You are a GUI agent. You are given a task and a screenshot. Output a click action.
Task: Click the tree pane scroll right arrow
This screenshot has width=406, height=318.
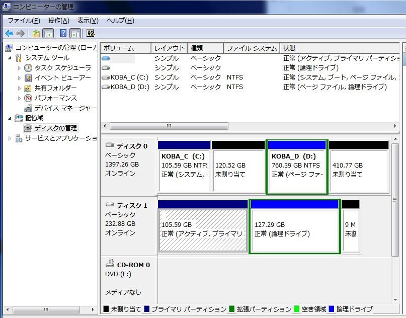click(93, 309)
